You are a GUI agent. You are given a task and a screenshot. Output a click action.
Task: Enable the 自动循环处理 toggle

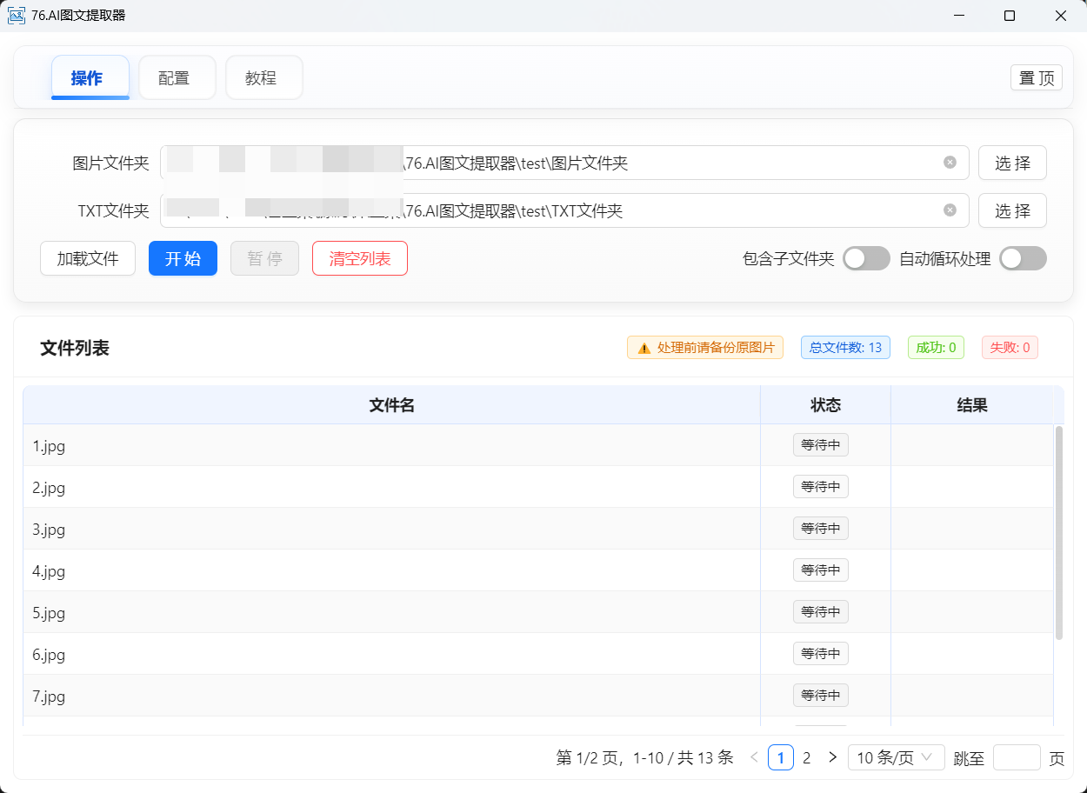coord(1023,258)
